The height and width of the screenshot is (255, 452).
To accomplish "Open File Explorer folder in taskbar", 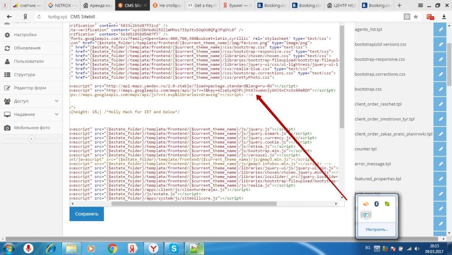I will pyautogui.click(x=71, y=248).
